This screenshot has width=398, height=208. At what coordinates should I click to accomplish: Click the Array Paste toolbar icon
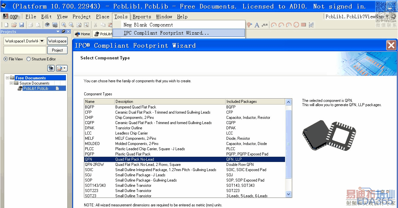311,25
